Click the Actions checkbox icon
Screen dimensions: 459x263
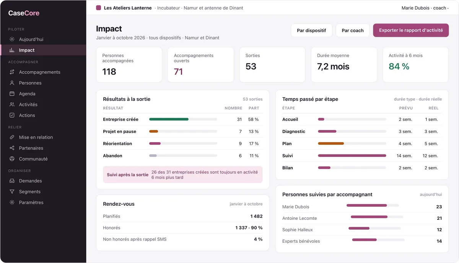12,115
